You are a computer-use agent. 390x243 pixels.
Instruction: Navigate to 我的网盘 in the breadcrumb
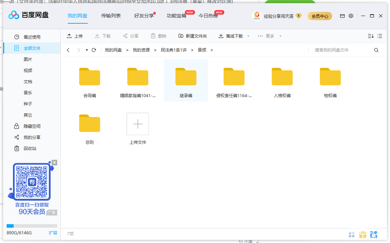pyautogui.click(x=113, y=50)
